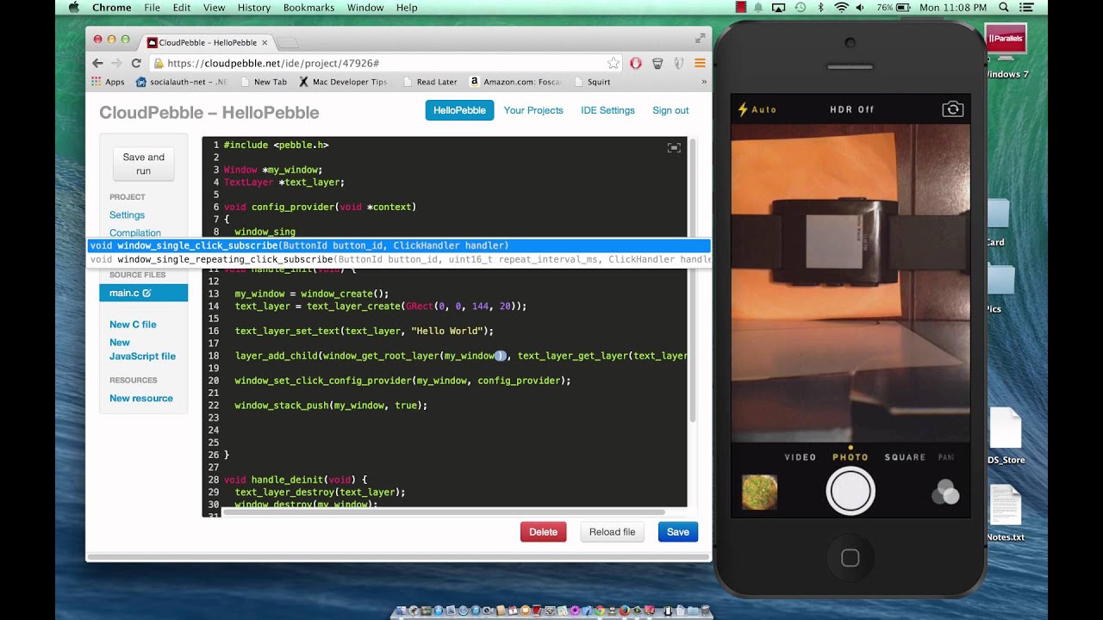Select the CloudPebble – HelloPebble browser tab
Viewport: 1103px width, 620px height.
point(207,41)
